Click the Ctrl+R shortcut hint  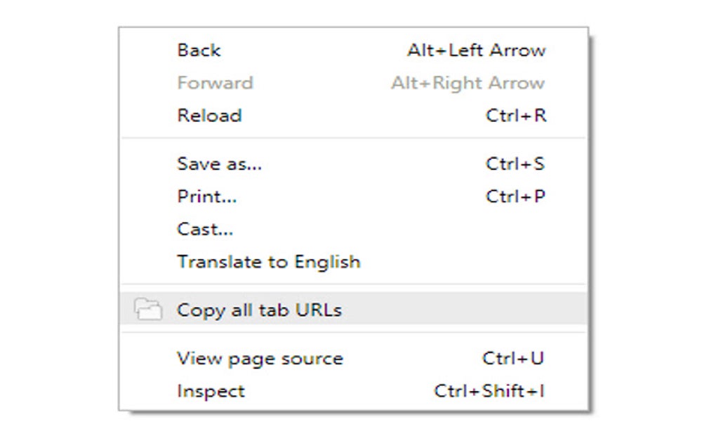[x=515, y=116]
